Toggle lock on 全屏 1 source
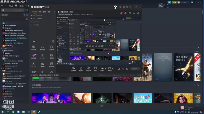204x114 pixels. coord(34,18)
